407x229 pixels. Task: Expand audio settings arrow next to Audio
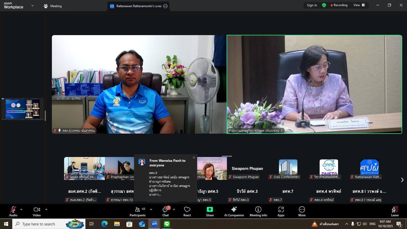tap(21, 209)
